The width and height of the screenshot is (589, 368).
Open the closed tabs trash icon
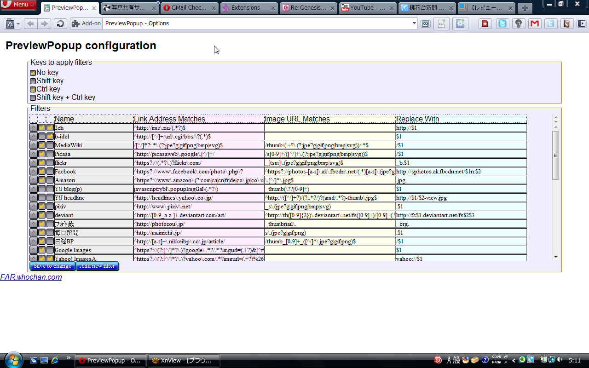[x=10, y=24]
